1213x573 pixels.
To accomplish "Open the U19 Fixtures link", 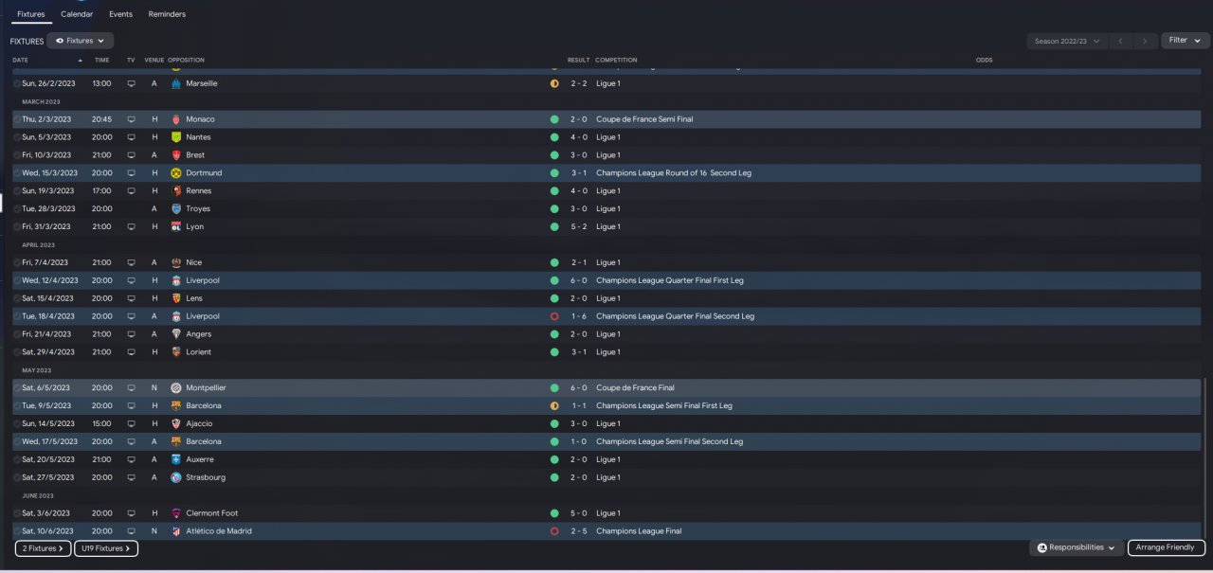I will (x=106, y=548).
